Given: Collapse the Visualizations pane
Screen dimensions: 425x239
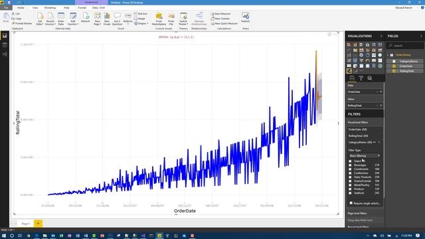Looking at the screenshot, I should point(381,36).
